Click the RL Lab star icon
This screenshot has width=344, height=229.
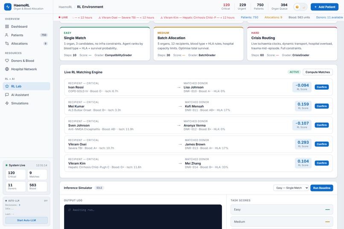click(7, 86)
